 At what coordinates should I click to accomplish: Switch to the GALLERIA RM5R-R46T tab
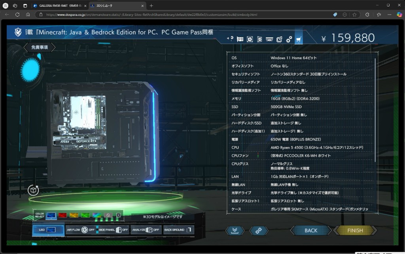[60, 6]
